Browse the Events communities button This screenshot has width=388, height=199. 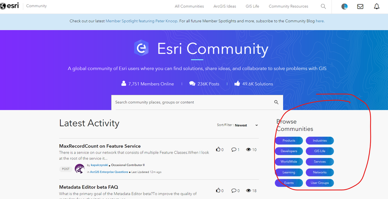(x=289, y=183)
